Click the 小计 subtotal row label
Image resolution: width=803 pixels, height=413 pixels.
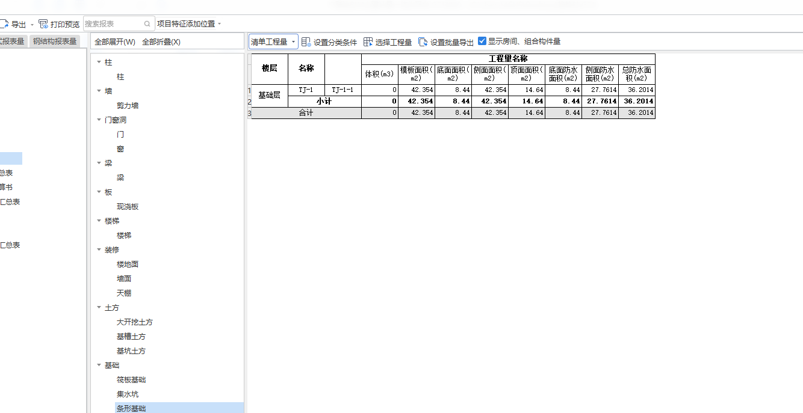(x=324, y=102)
